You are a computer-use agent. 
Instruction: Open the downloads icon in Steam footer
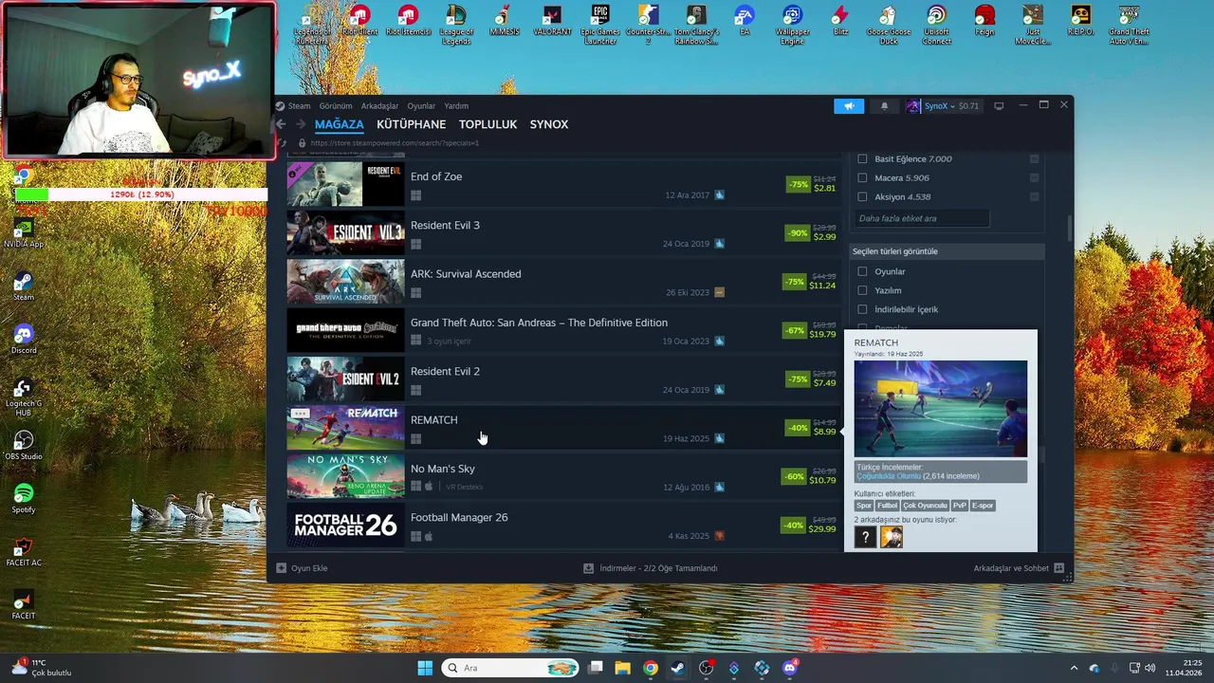[x=588, y=568]
